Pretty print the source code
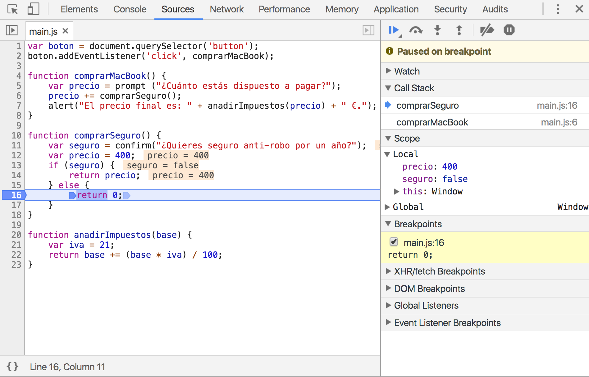589x377 pixels. click(12, 366)
